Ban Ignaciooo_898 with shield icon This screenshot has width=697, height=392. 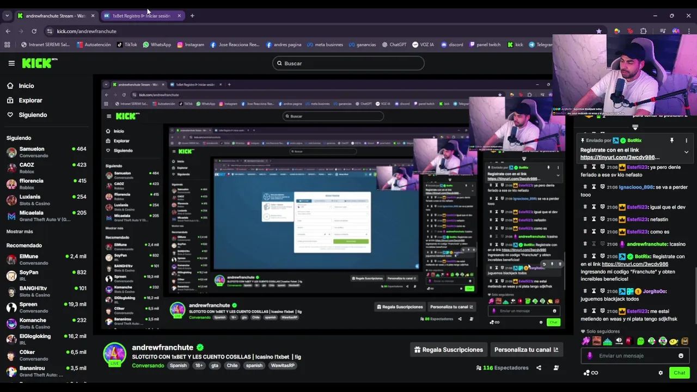point(602,187)
